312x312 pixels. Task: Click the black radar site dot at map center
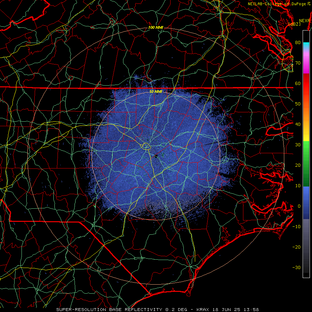(156, 156)
